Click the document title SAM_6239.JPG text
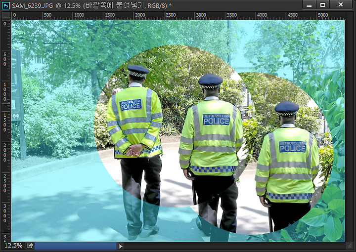 (x=33, y=5)
